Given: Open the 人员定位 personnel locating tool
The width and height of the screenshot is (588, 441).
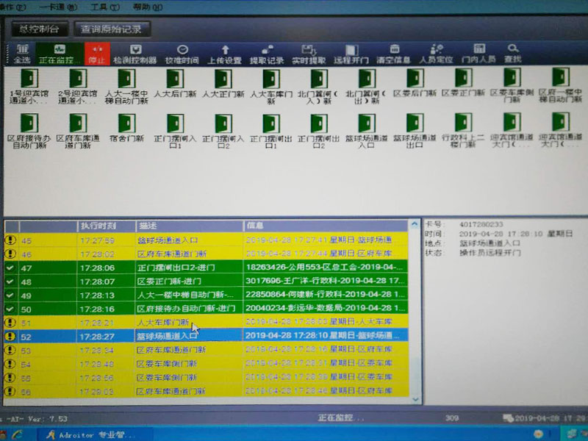Looking at the screenshot, I should coord(437,55).
